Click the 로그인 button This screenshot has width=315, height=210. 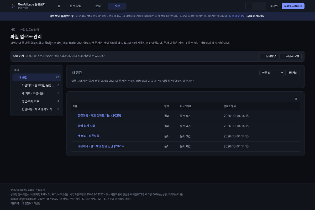pos(274,6)
